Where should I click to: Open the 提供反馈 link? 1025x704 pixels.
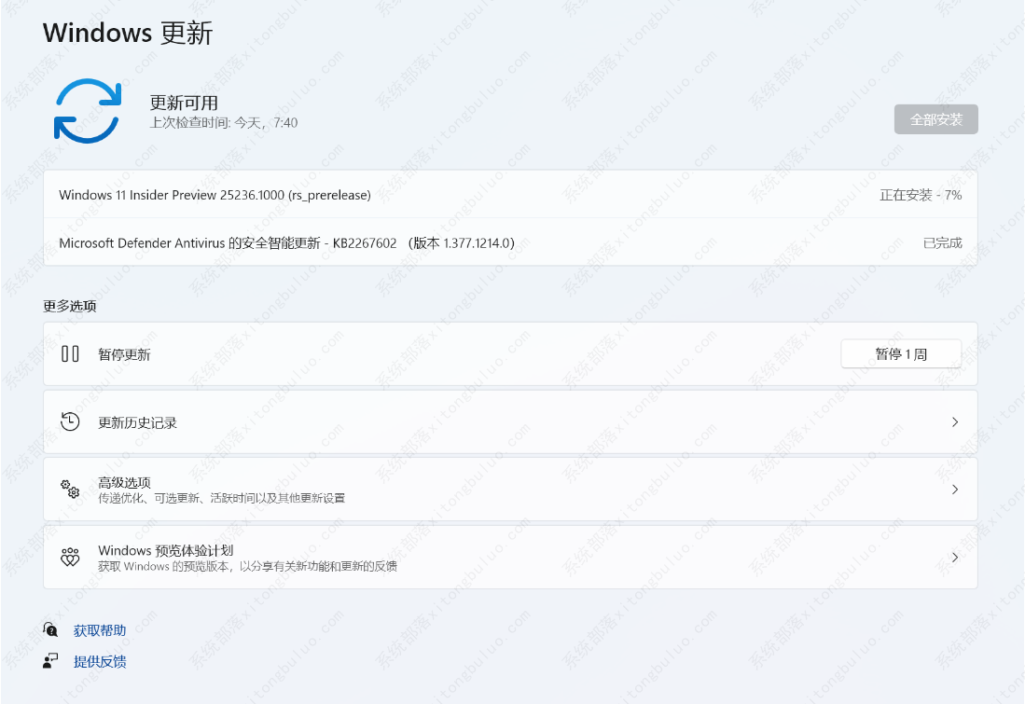[x=100, y=661]
